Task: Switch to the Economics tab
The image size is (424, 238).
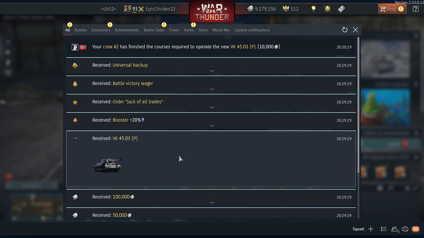Action: point(100,30)
